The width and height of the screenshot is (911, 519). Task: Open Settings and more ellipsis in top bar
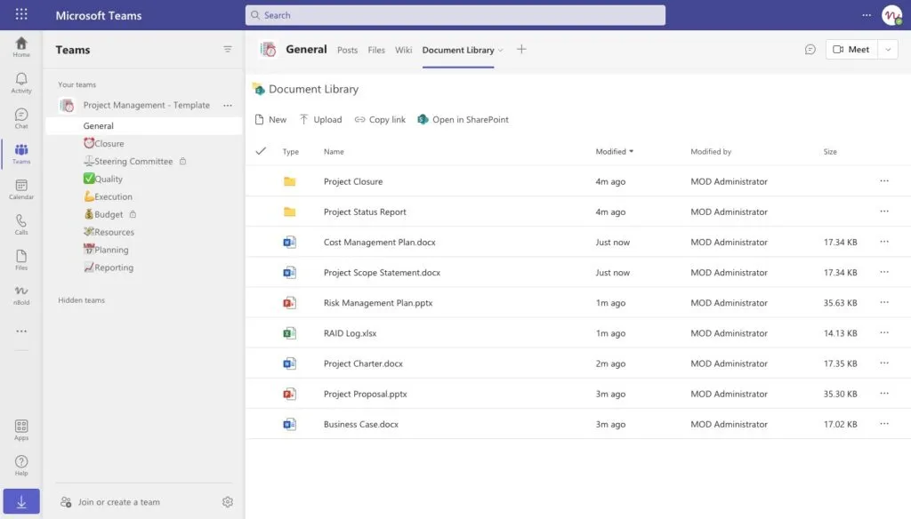(867, 15)
